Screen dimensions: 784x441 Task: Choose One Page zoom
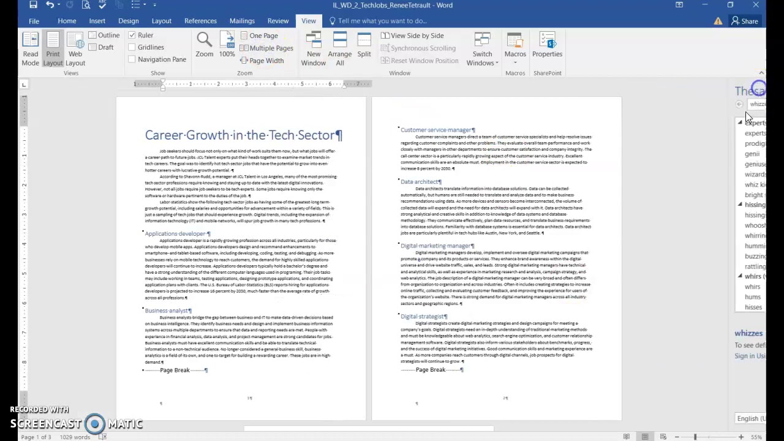(x=259, y=36)
